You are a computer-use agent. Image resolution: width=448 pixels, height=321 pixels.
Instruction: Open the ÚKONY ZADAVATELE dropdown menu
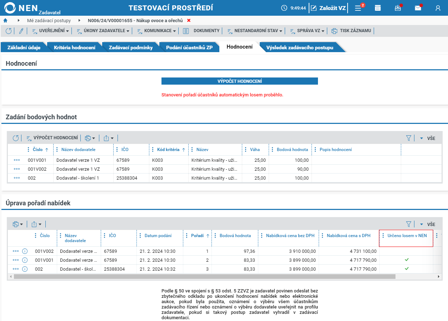[x=103, y=31]
